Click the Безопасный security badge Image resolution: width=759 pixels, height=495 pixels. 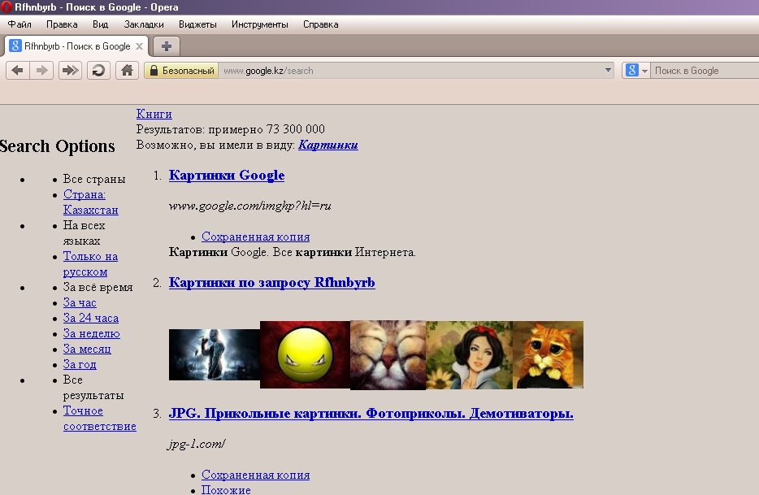pyautogui.click(x=181, y=71)
